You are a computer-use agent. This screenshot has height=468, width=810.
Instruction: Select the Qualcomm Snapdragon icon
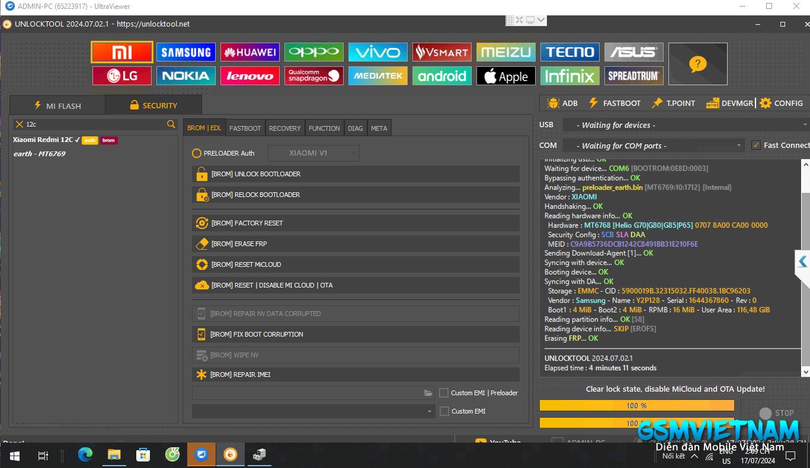tap(314, 76)
